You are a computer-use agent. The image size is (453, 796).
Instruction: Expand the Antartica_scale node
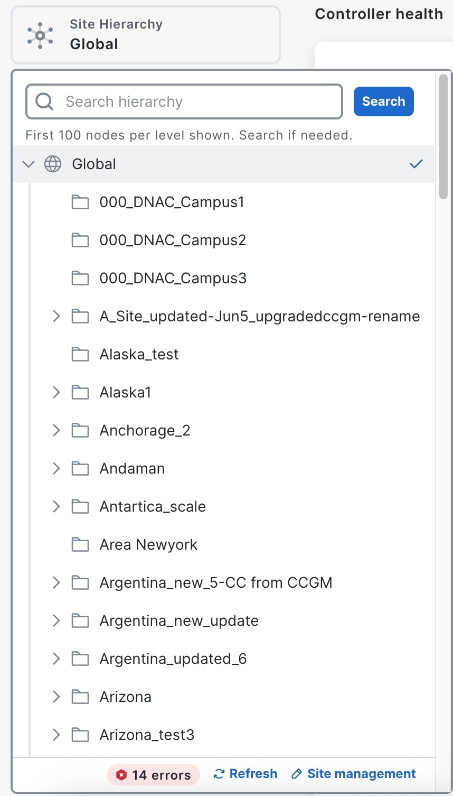click(56, 507)
